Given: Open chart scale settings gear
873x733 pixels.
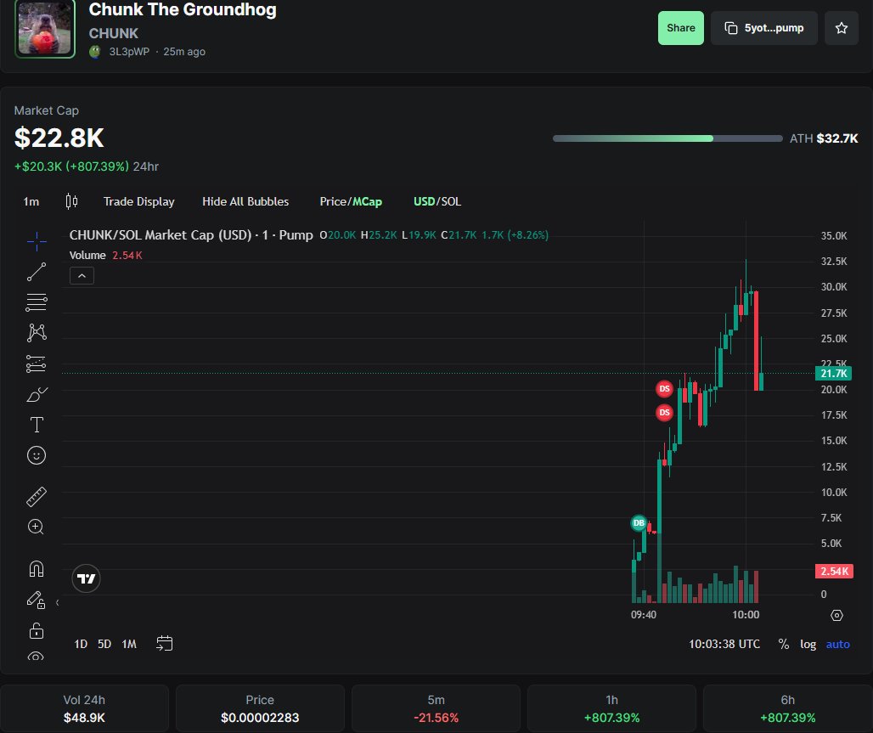Looking at the screenshot, I should (x=836, y=615).
